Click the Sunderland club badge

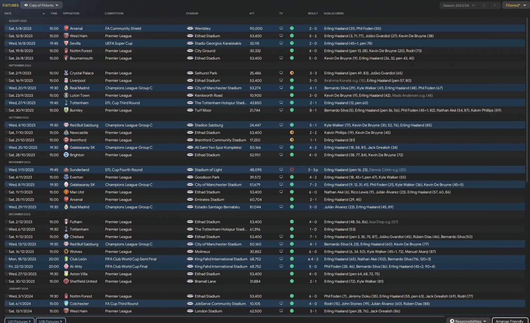66,170
